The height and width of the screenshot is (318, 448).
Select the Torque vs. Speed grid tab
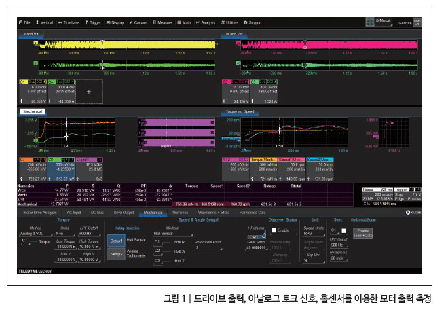(x=240, y=112)
